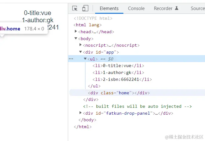Expand the noscript element node

coord(80,45)
